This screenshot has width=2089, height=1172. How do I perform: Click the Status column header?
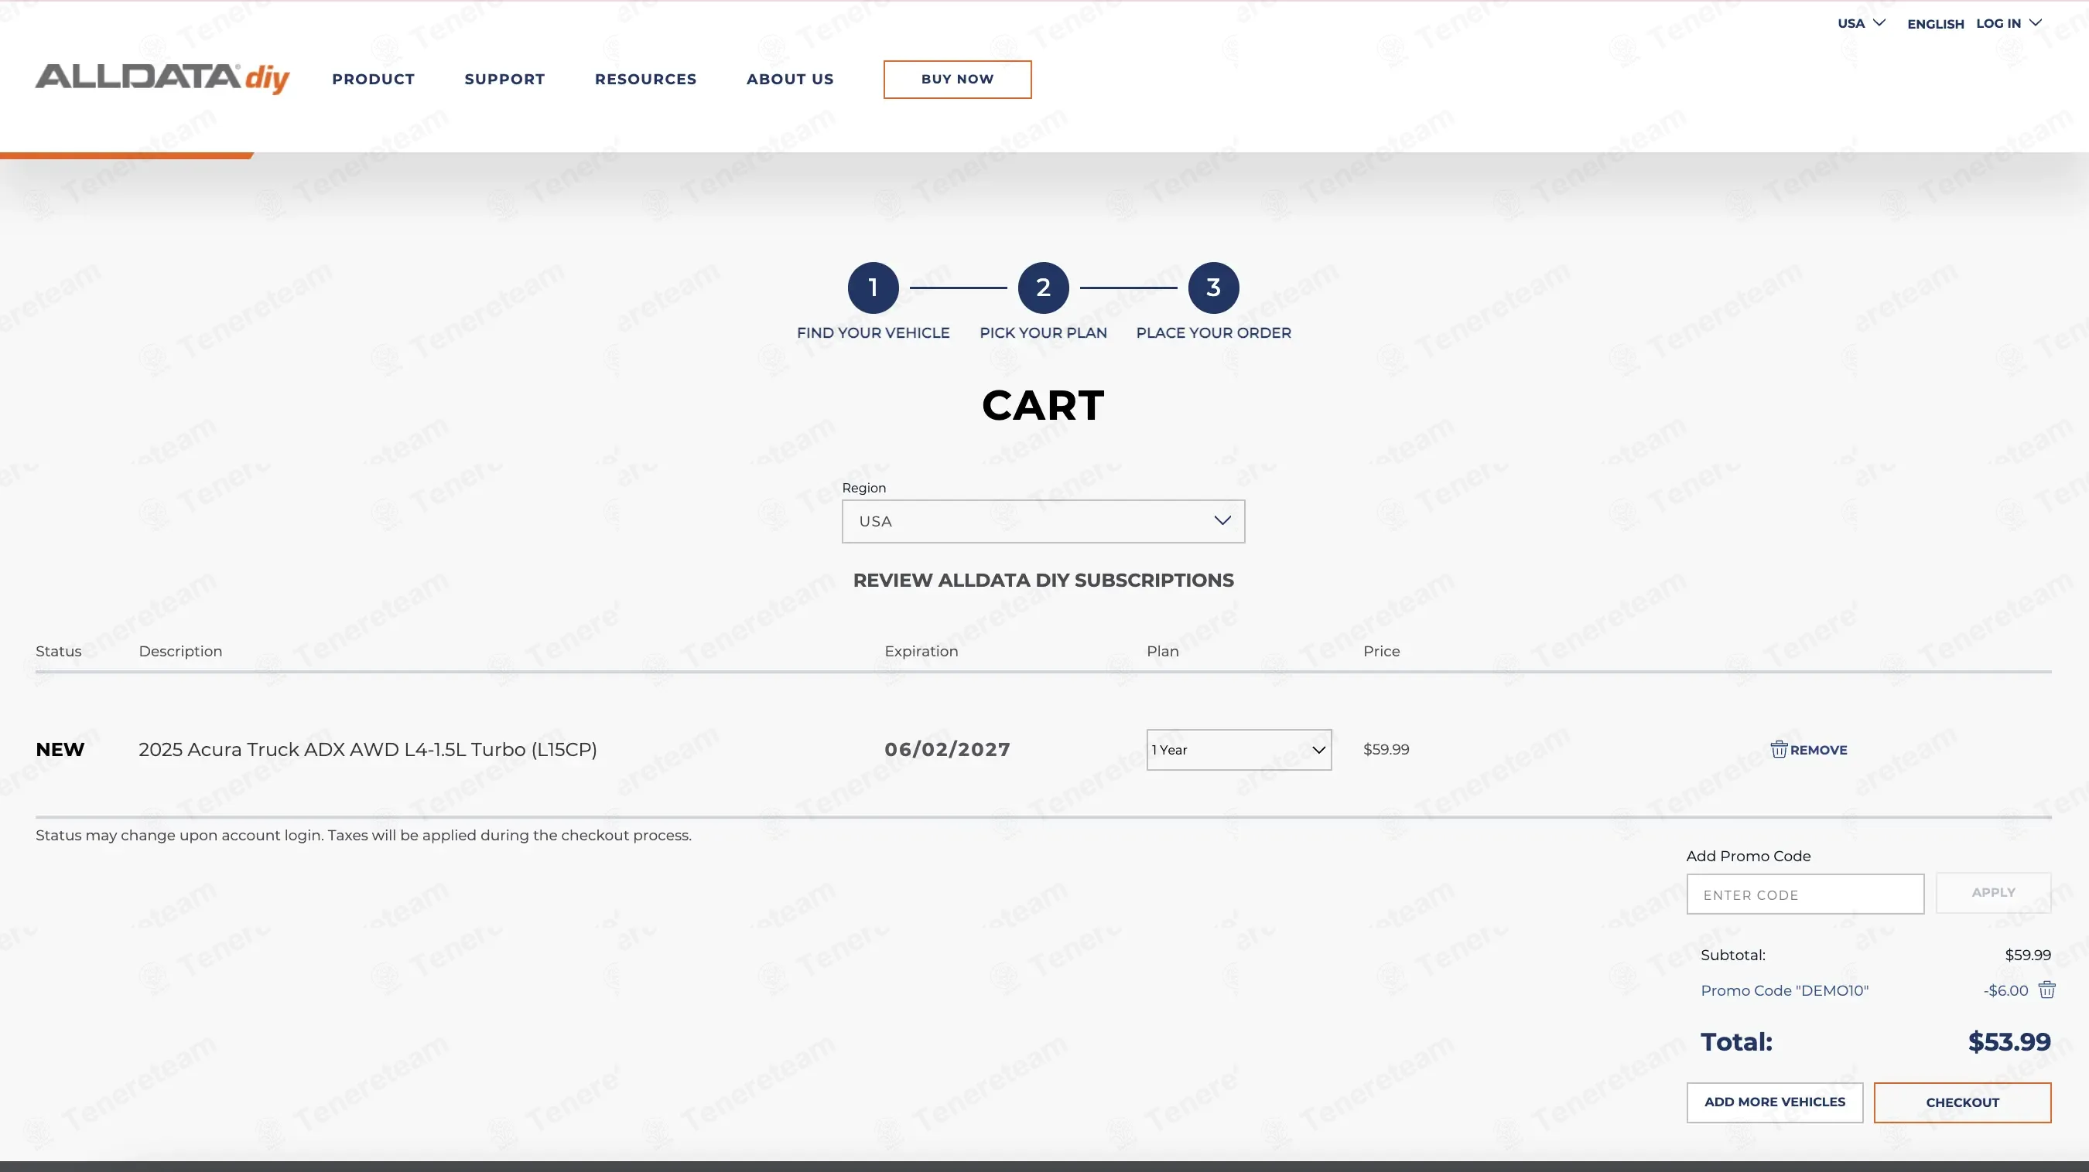[58, 651]
